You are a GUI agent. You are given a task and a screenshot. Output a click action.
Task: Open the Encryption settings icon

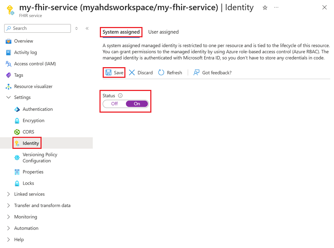[17, 120]
